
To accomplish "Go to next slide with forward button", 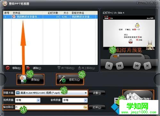I will click(x=137, y=66).
